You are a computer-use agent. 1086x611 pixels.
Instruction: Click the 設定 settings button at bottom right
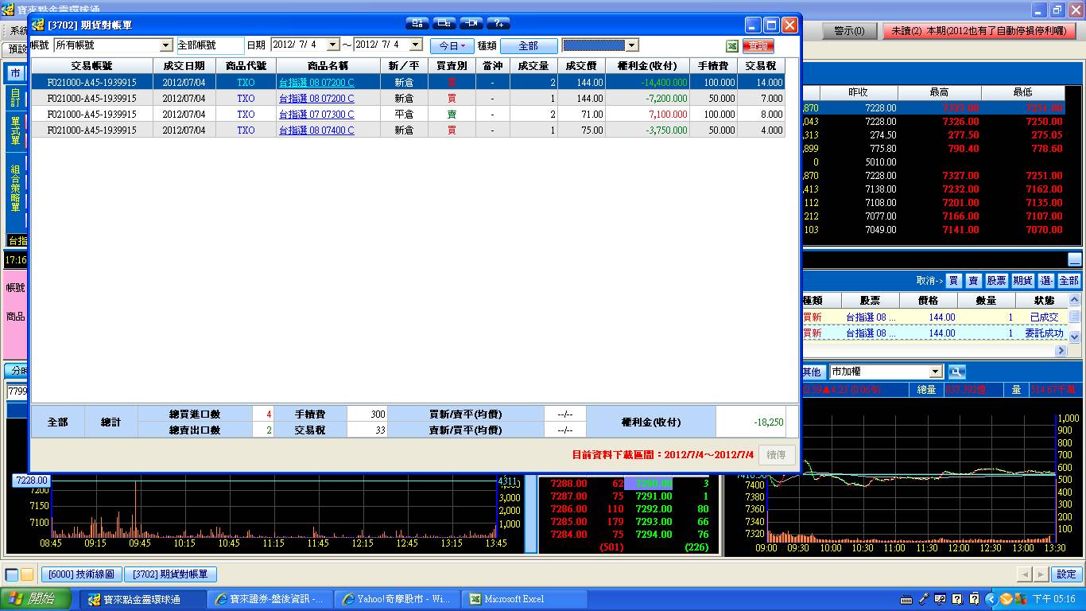tap(1067, 574)
